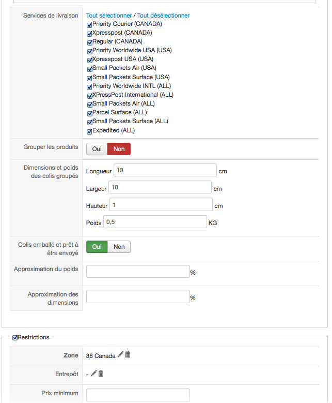Delete the 38 Canada zone with trash icon
332x403 pixels.
click(128, 354)
